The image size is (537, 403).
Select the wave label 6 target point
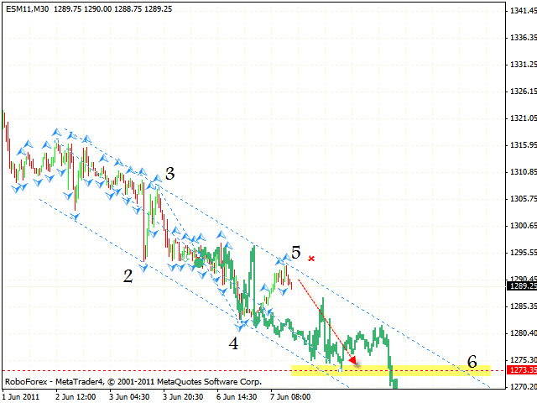coord(472,362)
